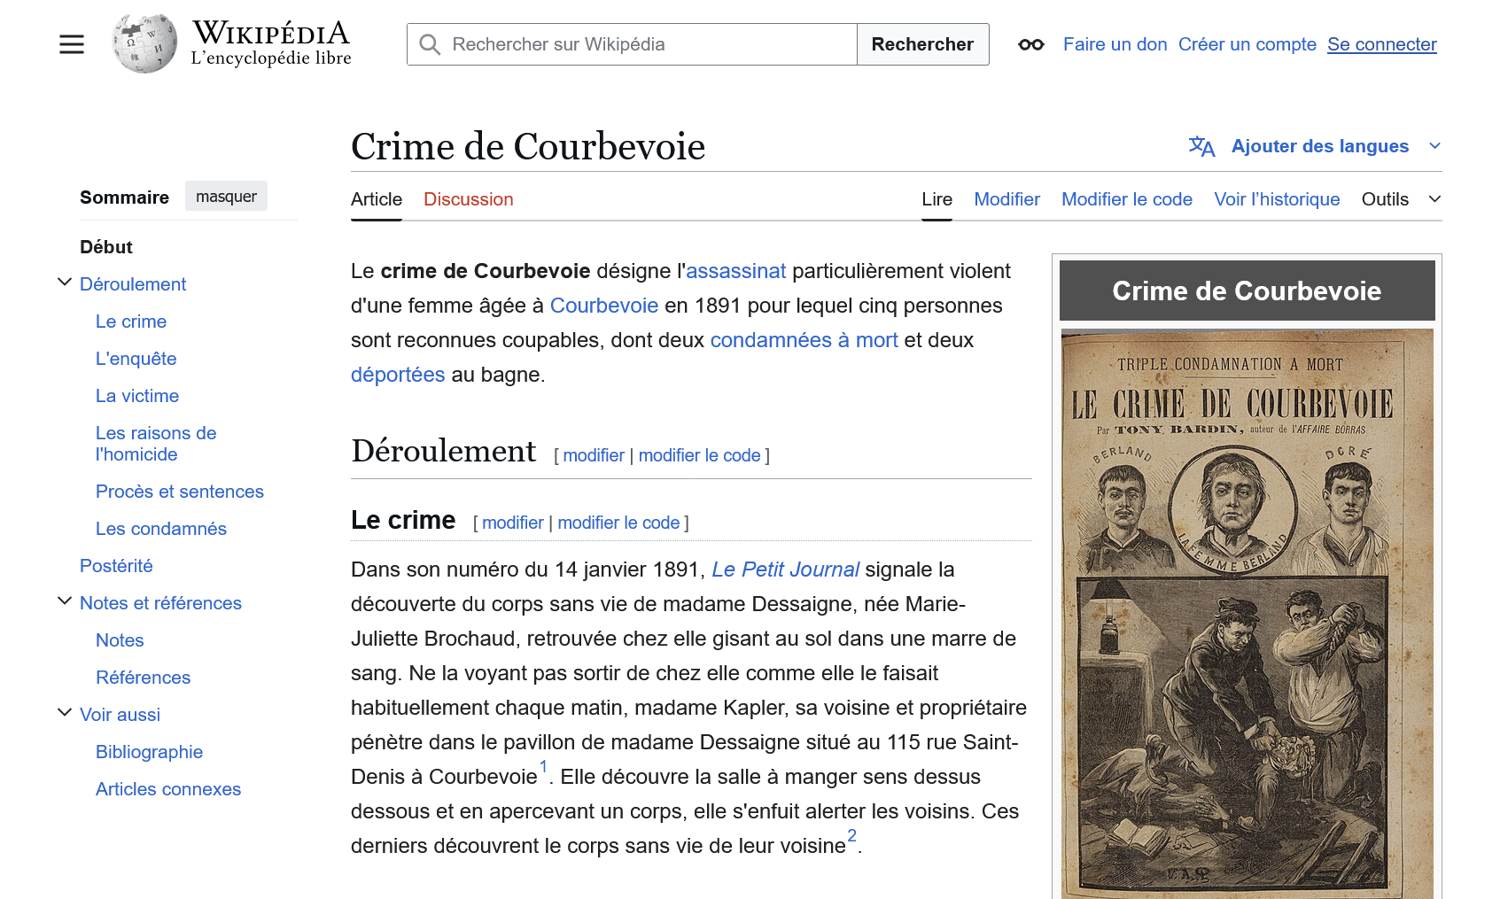The width and height of the screenshot is (1500, 899).
Task: Open the Crime de Courbevoie cover image
Action: 1247,614
